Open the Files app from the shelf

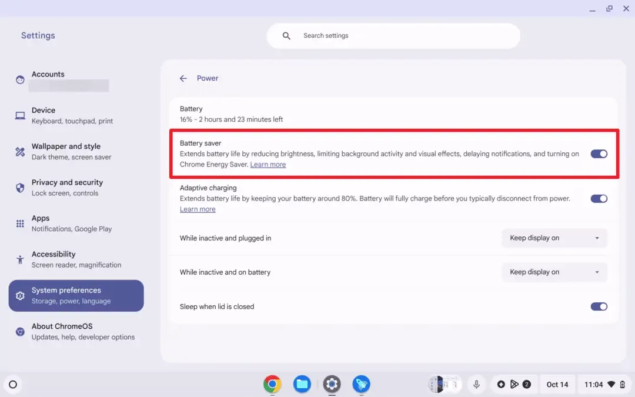(302, 384)
